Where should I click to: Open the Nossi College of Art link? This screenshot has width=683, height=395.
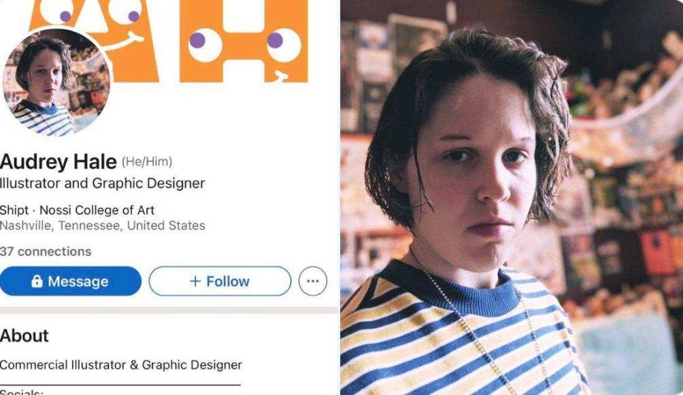[x=97, y=210]
